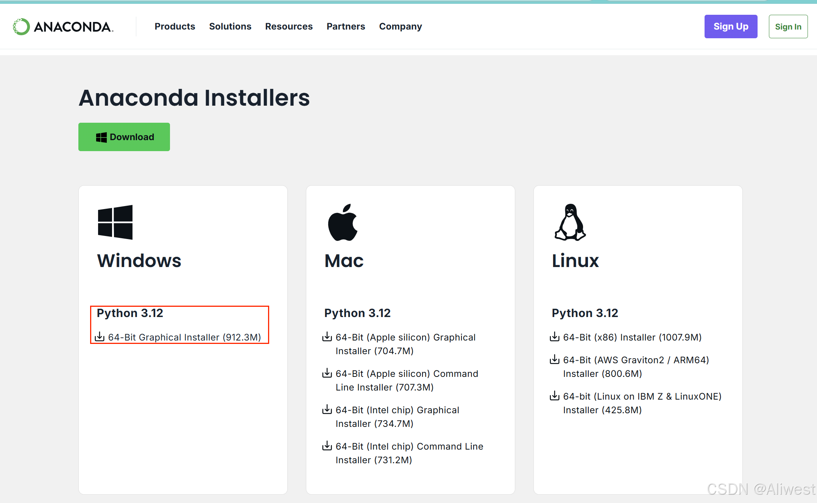Click the download icon beside the Apple silicon Graphical Installer
The image size is (817, 503).
(x=327, y=337)
